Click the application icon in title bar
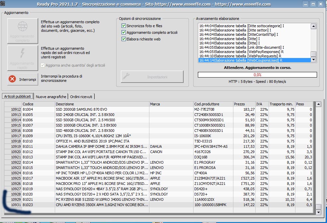 [x=3, y=3]
